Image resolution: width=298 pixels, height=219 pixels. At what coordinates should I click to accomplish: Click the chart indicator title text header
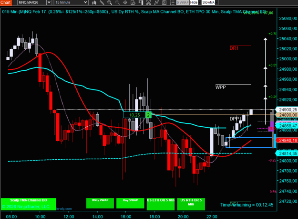click(x=134, y=12)
